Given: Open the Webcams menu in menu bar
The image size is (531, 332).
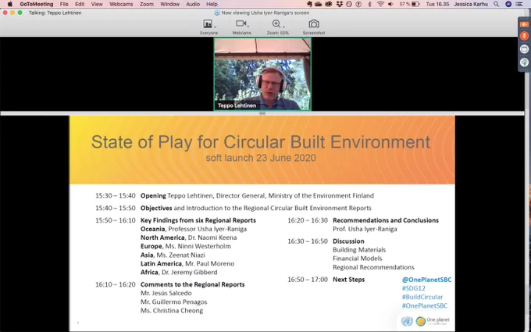Looking at the screenshot, I should (119, 4).
